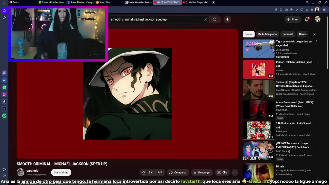Screen dimensions: 329x185
Task: Open the downloads icon in the toolbar
Action: (x=307, y=10)
